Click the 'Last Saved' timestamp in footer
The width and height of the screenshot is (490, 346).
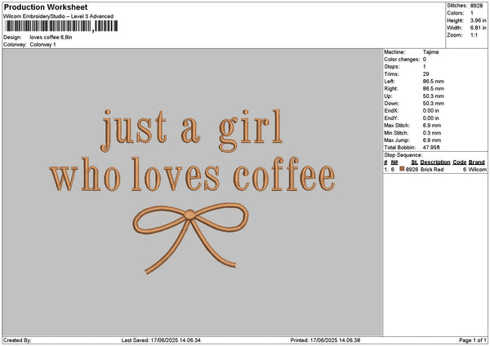pyautogui.click(x=162, y=340)
